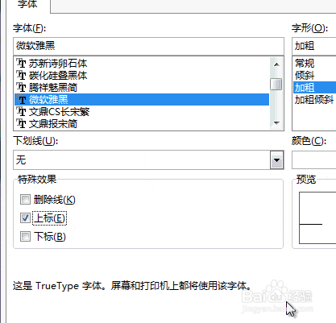The width and height of the screenshot is (336, 323).
Task: Click TrueType icon beside 苏新诗卵石体
Action: [21, 64]
